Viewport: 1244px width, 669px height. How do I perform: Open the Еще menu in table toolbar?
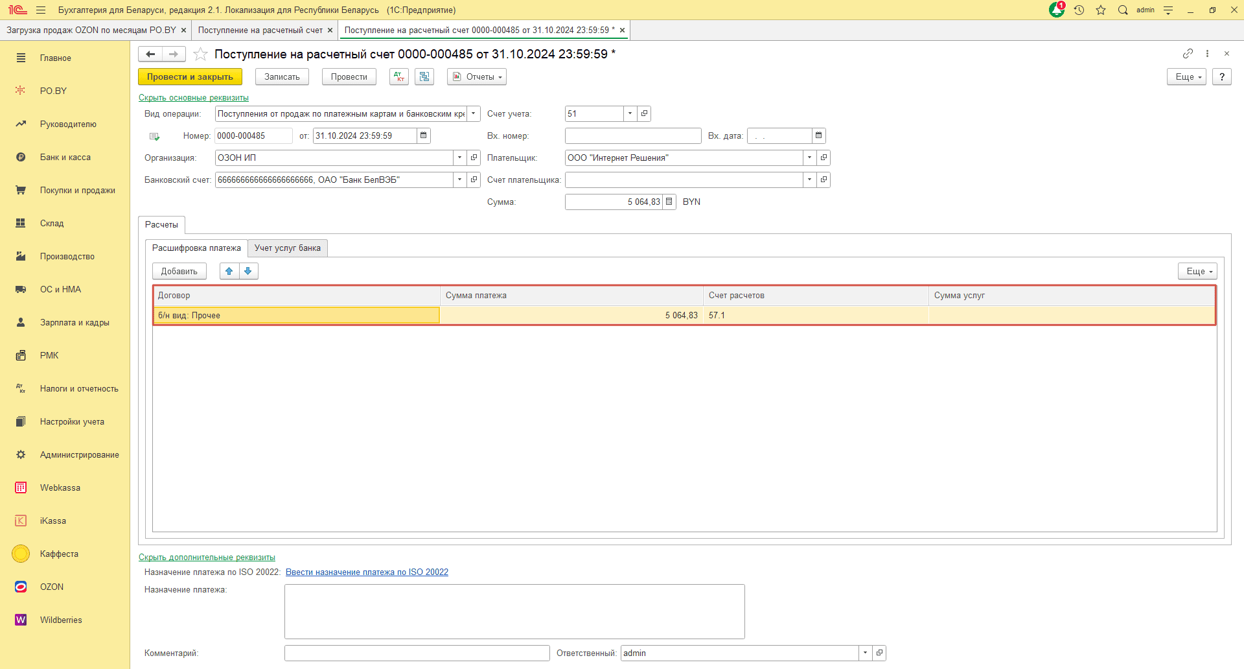coord(1197,271)
